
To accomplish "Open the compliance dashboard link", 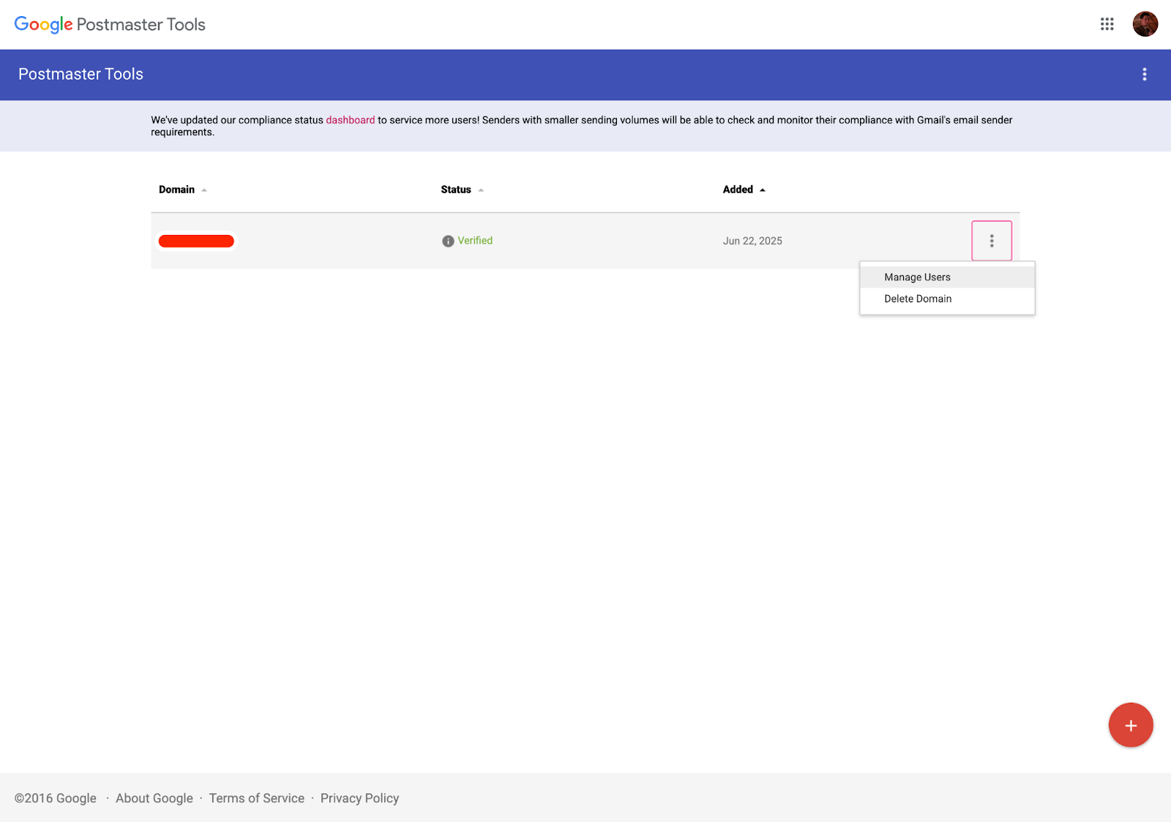I will coord(350,120).
